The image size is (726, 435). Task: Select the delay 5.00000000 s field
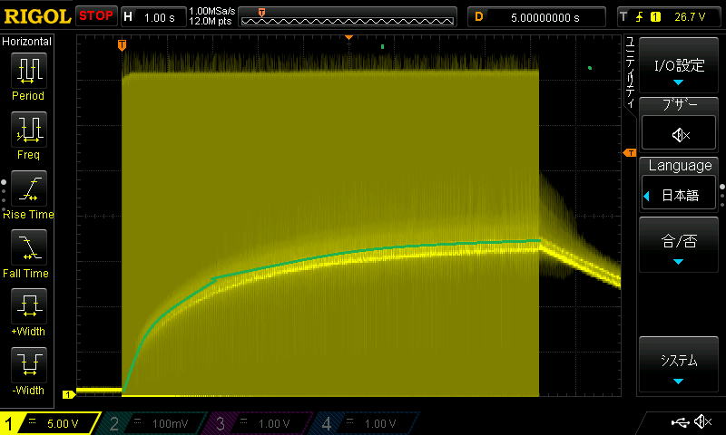click(x=536, y=17)
